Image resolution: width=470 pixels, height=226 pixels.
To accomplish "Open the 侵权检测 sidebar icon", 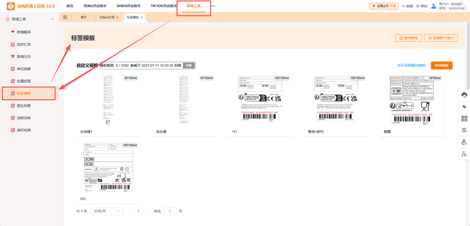I will point(13,130).
